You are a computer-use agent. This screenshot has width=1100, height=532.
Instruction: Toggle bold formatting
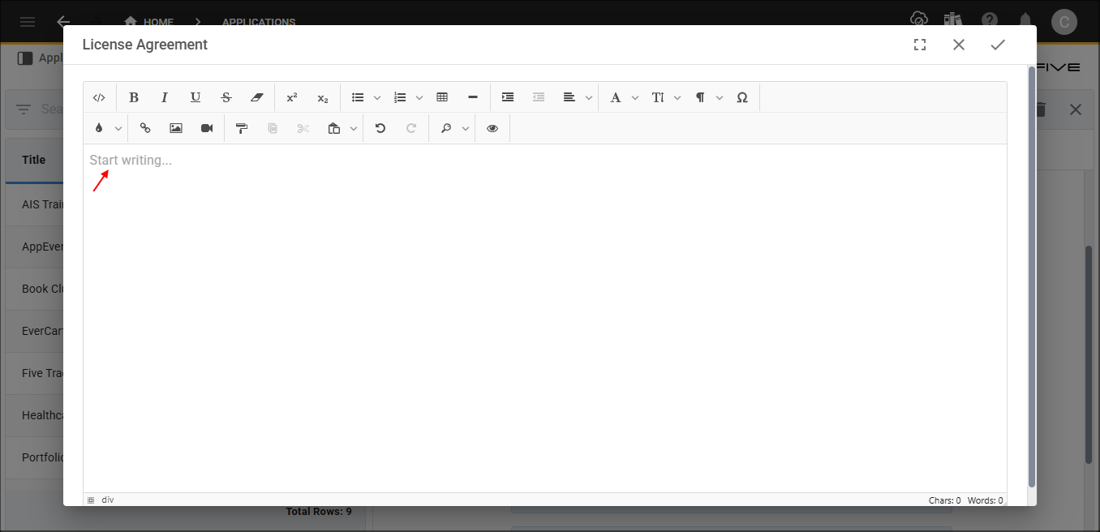(134, 97)
